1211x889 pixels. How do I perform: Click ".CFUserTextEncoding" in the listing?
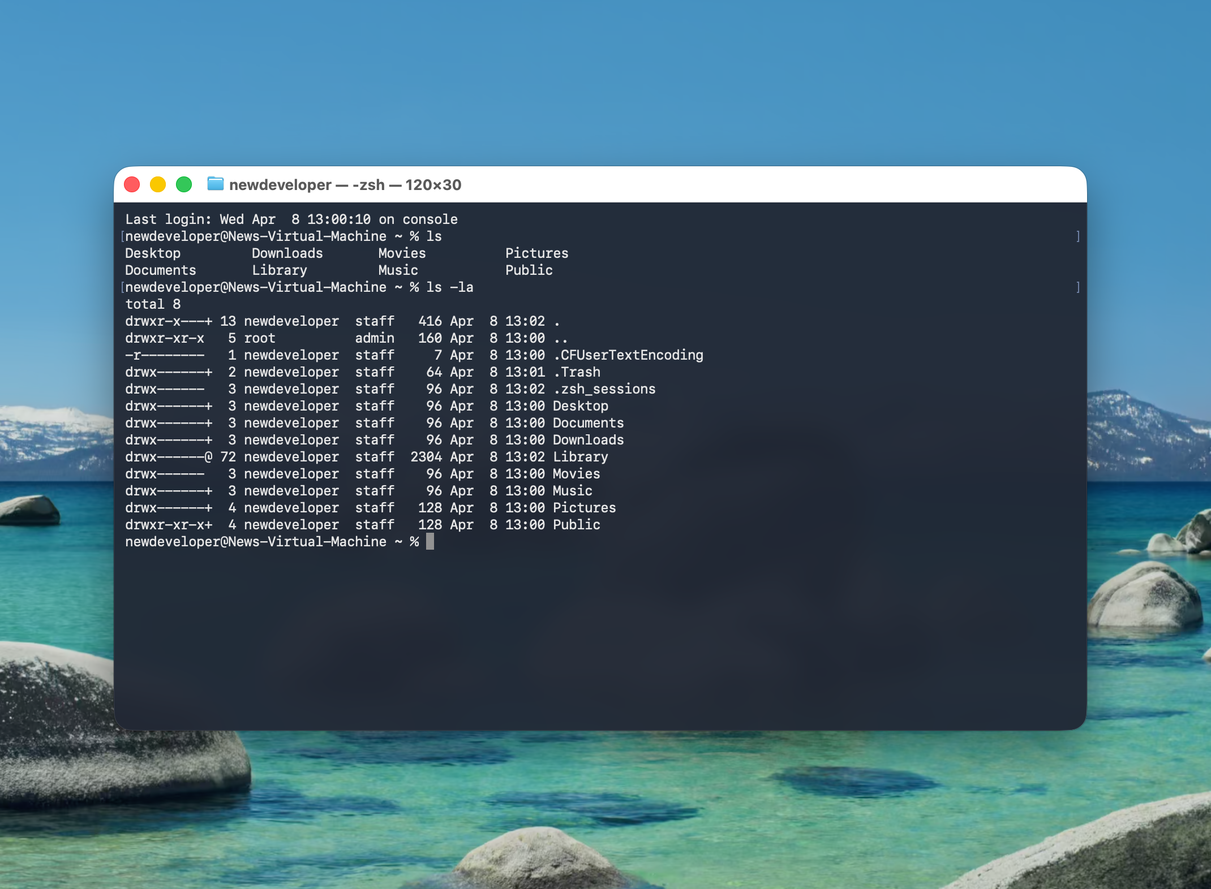click(x=628, y=355)
